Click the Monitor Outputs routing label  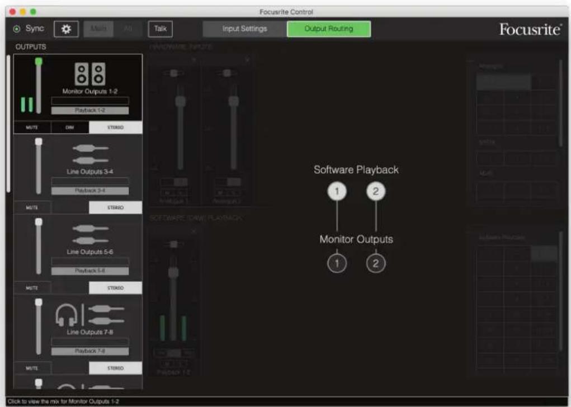pos(356,239)
